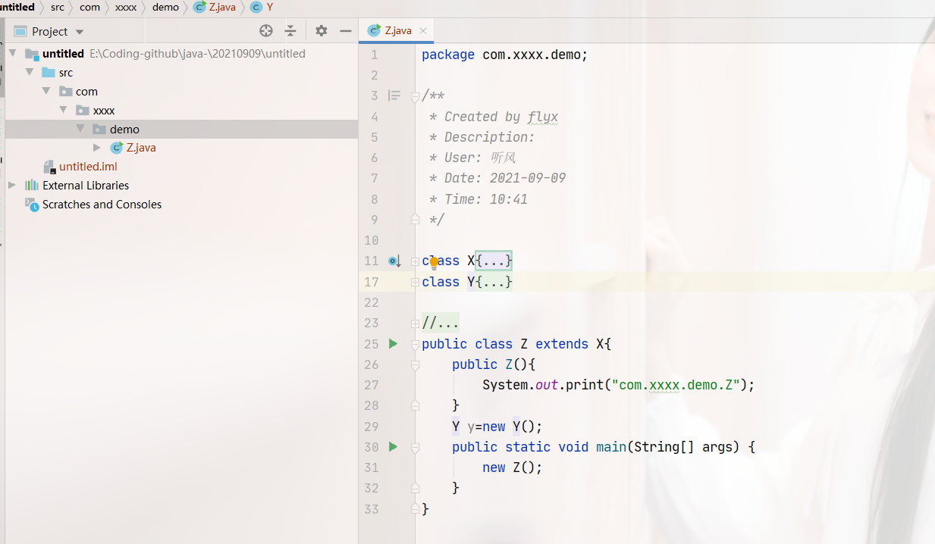Fold the Javadoc comment at line 3
This screenshot has width=935, height=544.
[x=415, y=96]
